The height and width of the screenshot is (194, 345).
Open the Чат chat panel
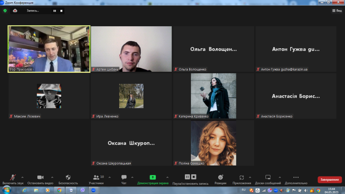[124, 177]
